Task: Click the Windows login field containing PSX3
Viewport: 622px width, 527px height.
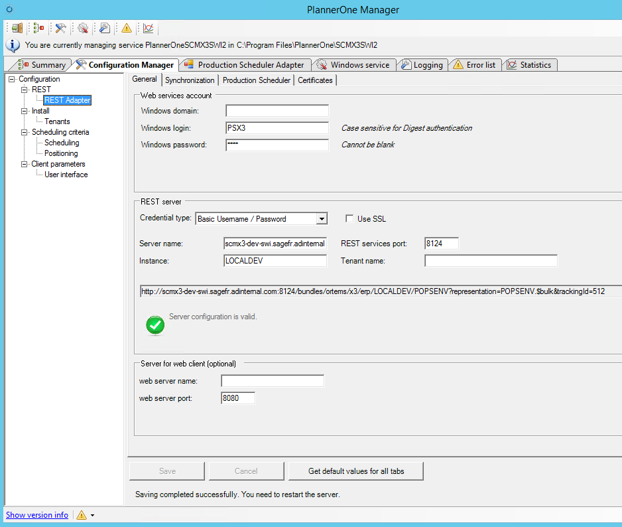Action: [277, 128]
